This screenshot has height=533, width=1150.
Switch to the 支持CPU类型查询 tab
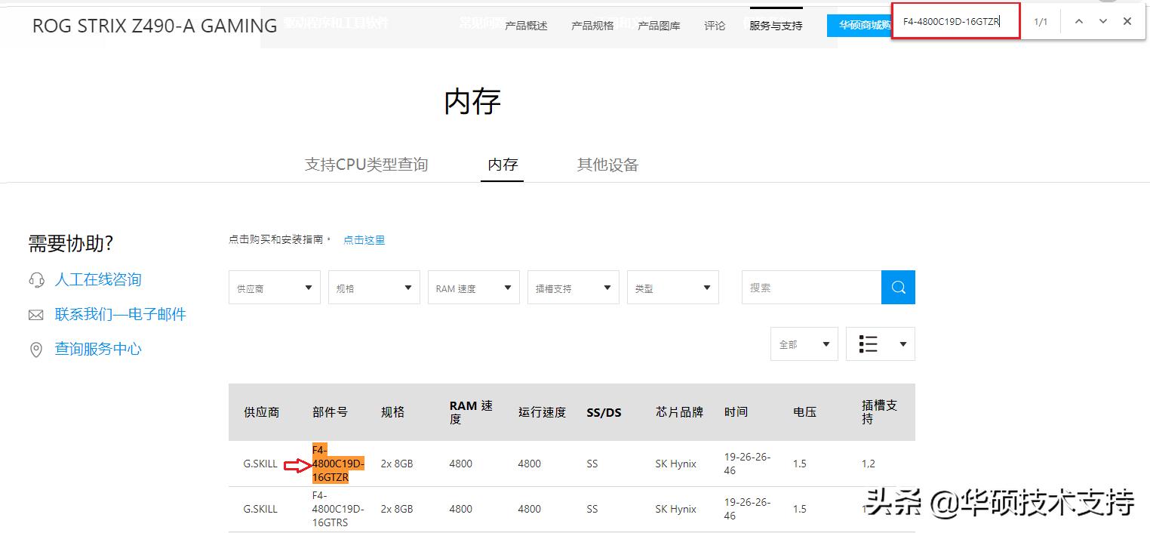(367, 165)
